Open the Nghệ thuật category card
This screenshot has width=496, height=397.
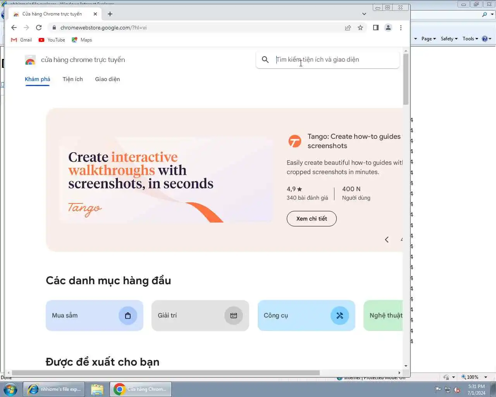[x=383, y=316]
